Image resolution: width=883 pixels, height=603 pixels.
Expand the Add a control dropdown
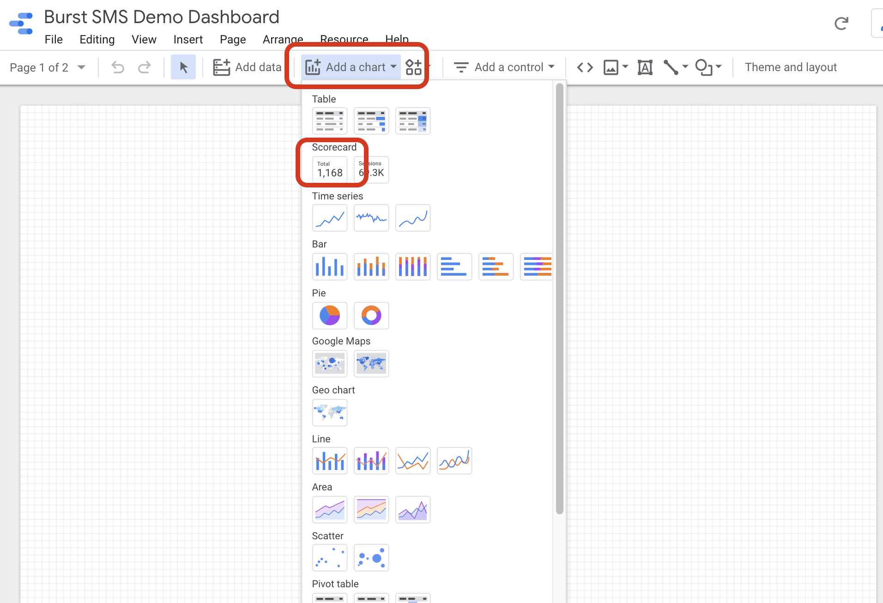pos(504,67)
